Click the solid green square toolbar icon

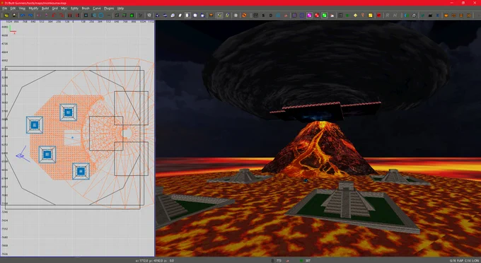click(x=132, y=15)
